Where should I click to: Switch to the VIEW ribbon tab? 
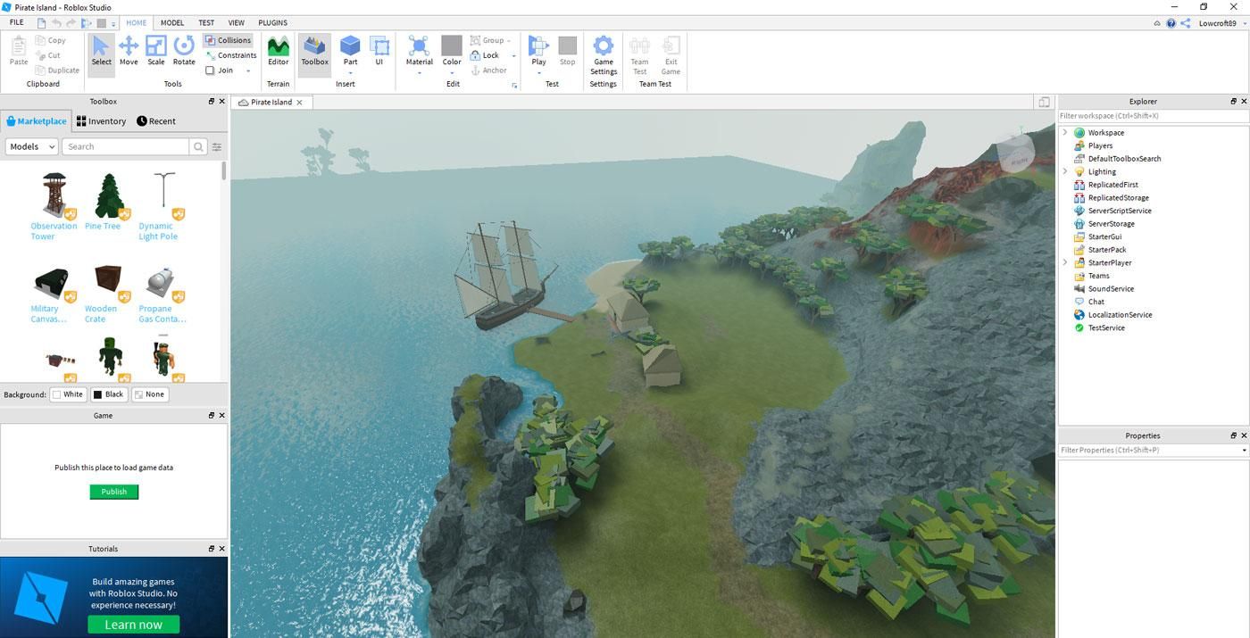[x=237, y=23]
